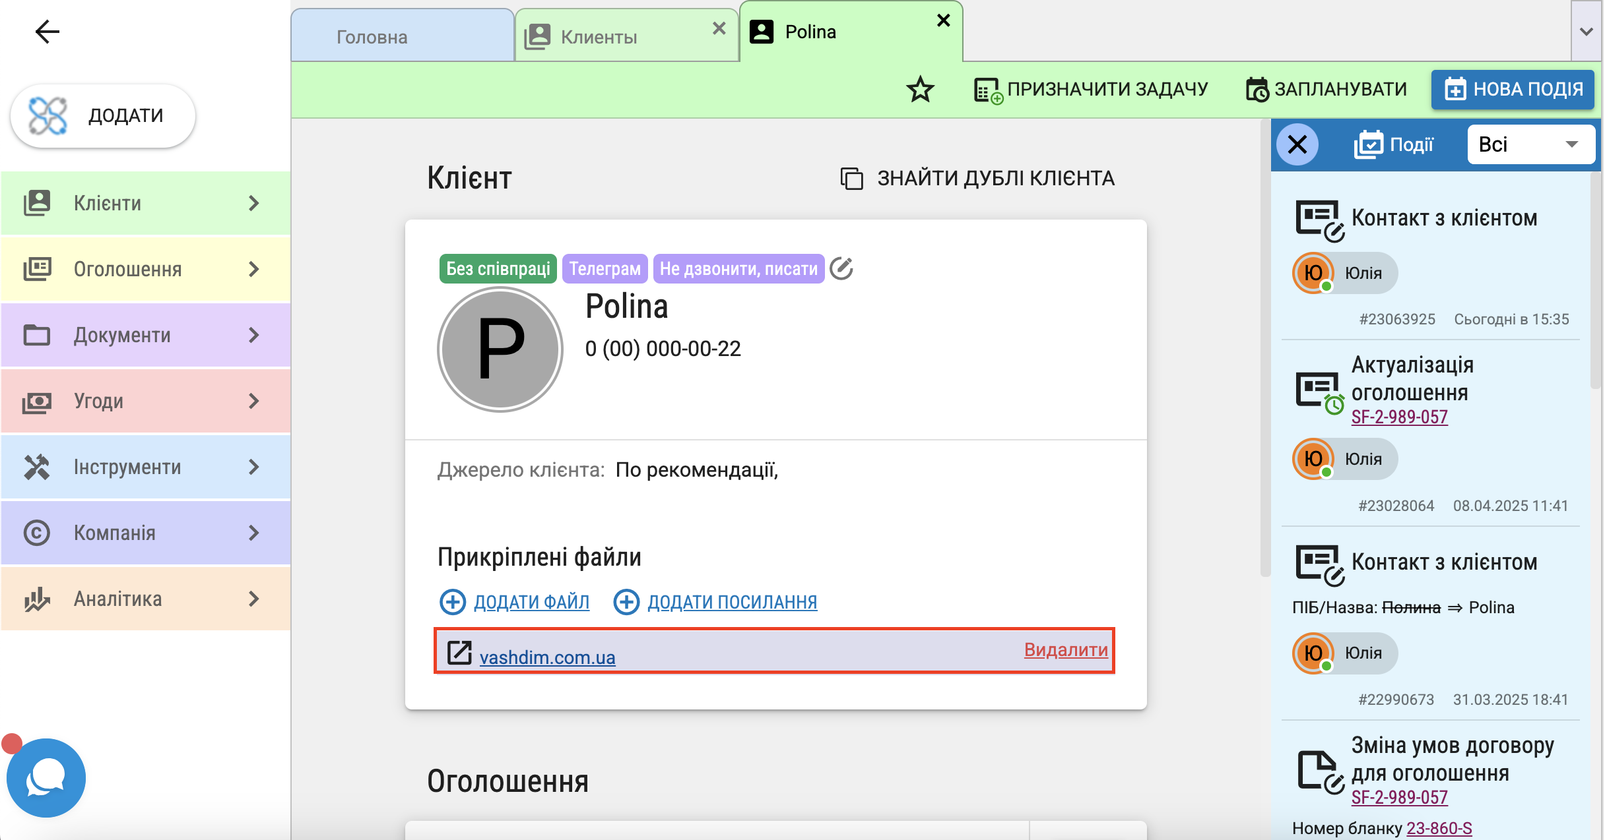Viewport: 1605px width, 840px height.
Task: Click the Не дзвонити, писати tag
Action: 739,268
